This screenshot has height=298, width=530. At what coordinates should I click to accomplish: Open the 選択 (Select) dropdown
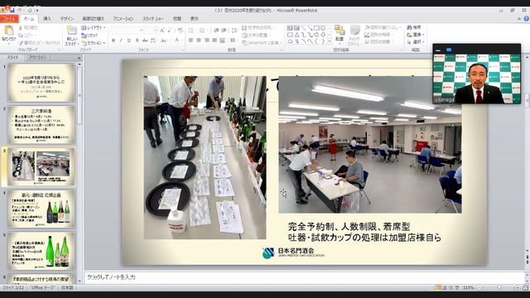pos(416,42)
